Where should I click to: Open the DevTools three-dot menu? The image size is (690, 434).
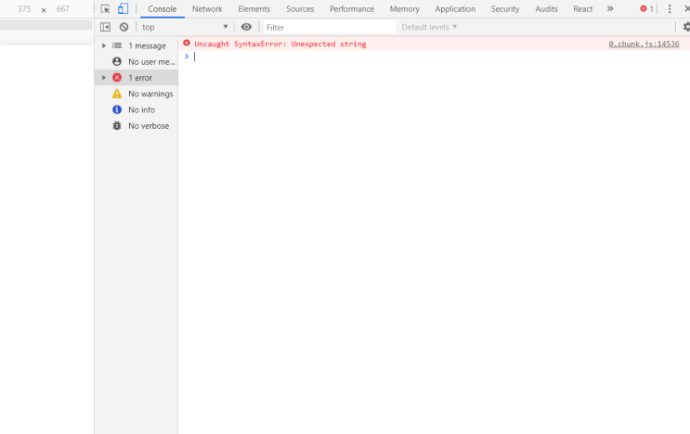point(670,8)
